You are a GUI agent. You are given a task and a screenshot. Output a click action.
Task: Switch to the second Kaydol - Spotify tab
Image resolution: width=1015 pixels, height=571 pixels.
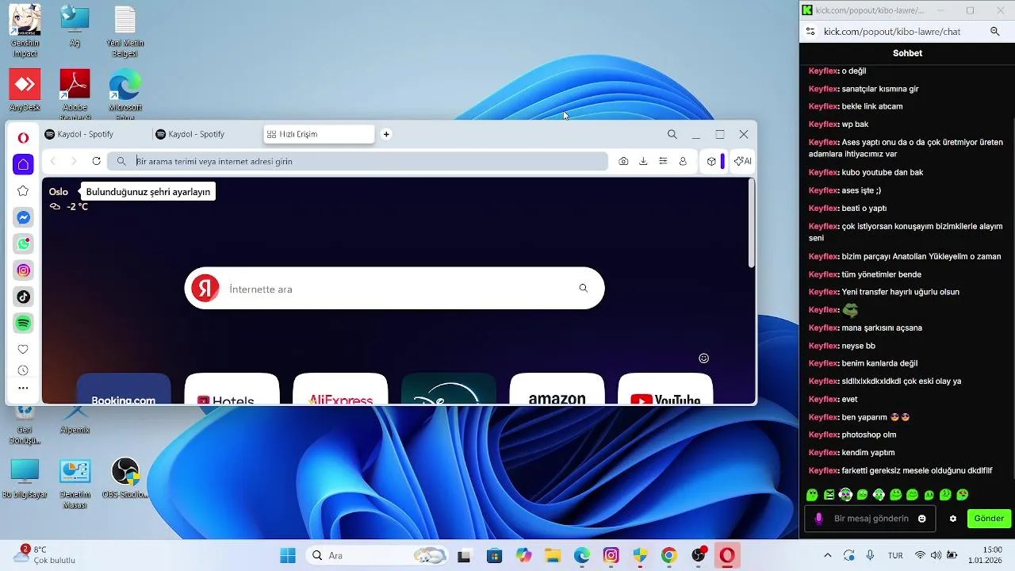pyautogui.click(x=206, y=134)
